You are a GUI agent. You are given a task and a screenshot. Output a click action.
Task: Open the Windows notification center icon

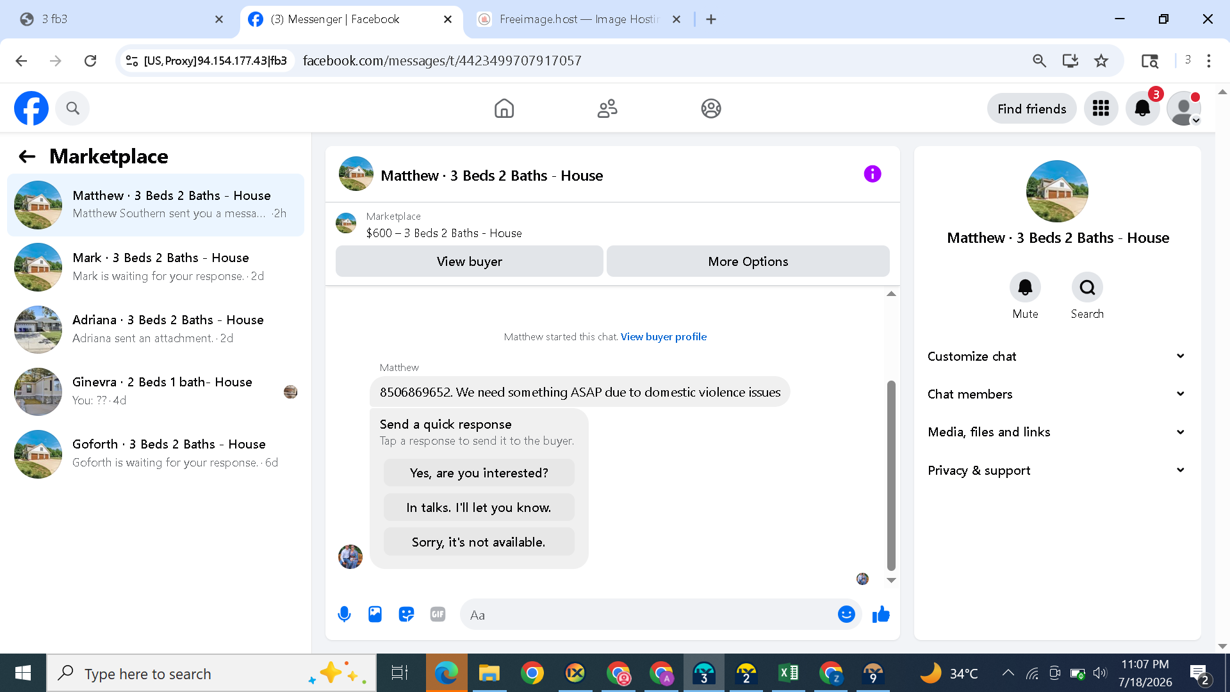1199,673
